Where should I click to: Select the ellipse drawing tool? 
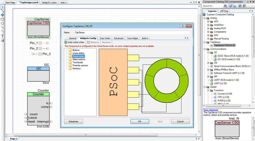3,23
